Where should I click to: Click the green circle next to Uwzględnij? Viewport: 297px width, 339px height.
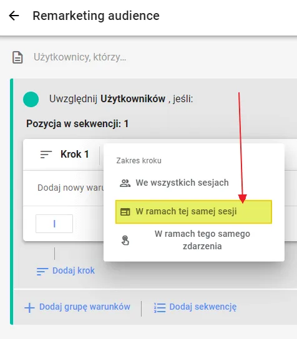[x=31, y=99]
